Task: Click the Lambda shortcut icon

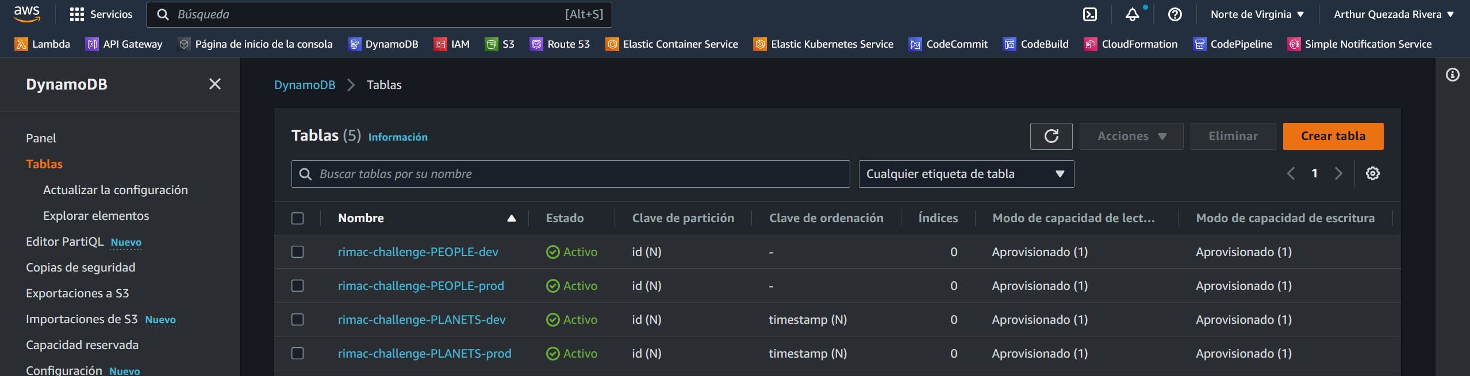Action: click(21, 44)
